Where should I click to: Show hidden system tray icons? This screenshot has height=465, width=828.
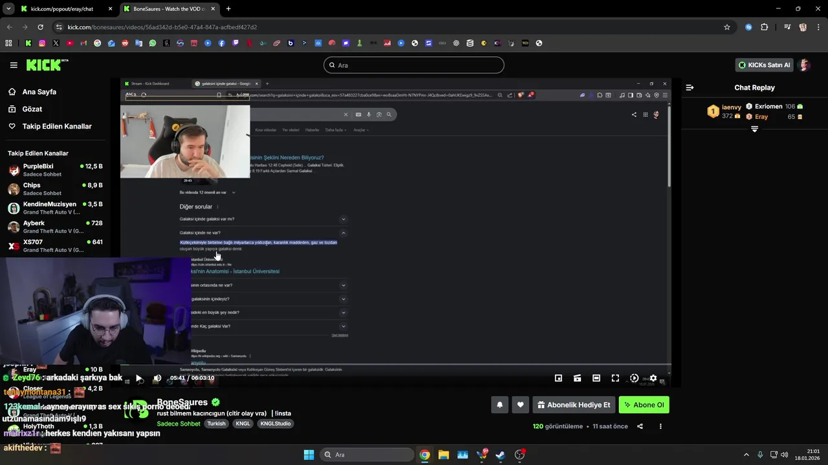pyautogui.click(x=746, y=455)
